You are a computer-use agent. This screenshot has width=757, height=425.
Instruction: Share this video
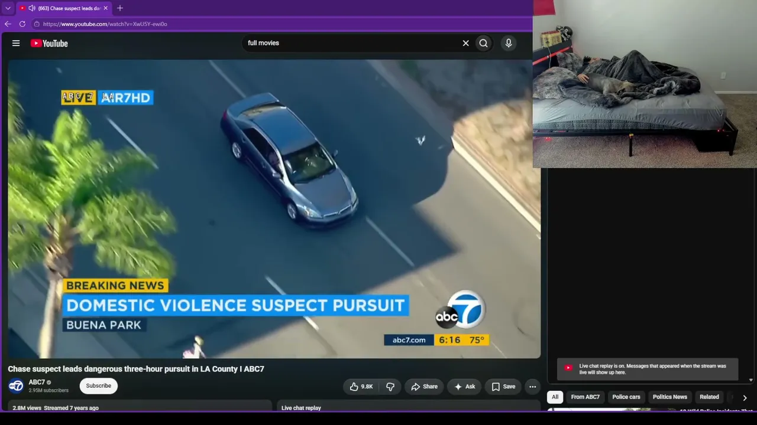coord(424,387)
